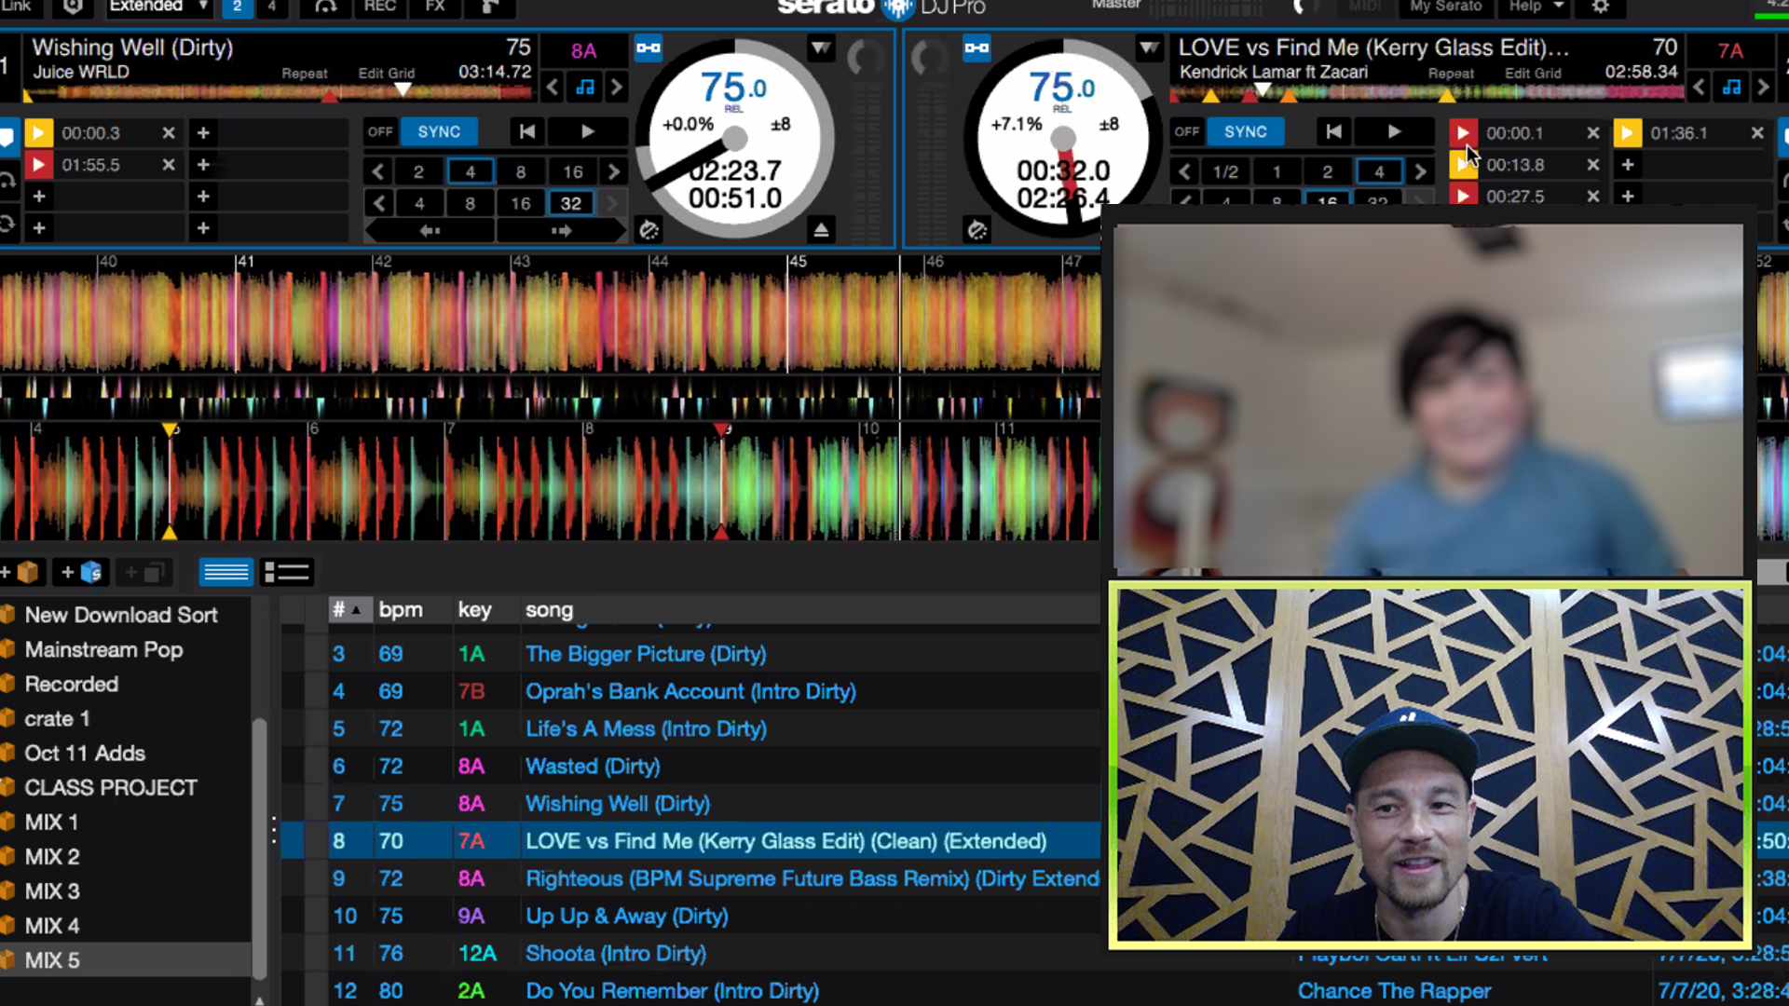Expand the Help menu dropdown

pyautogui.click(x=1535, y=7)
